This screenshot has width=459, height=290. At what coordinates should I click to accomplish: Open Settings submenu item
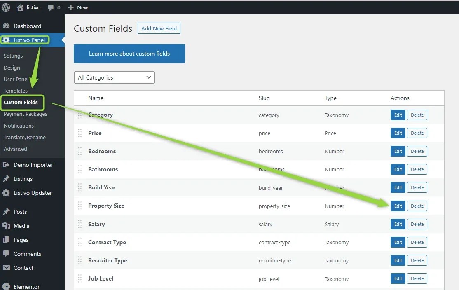pyautogui.click(x=13, y=56)
